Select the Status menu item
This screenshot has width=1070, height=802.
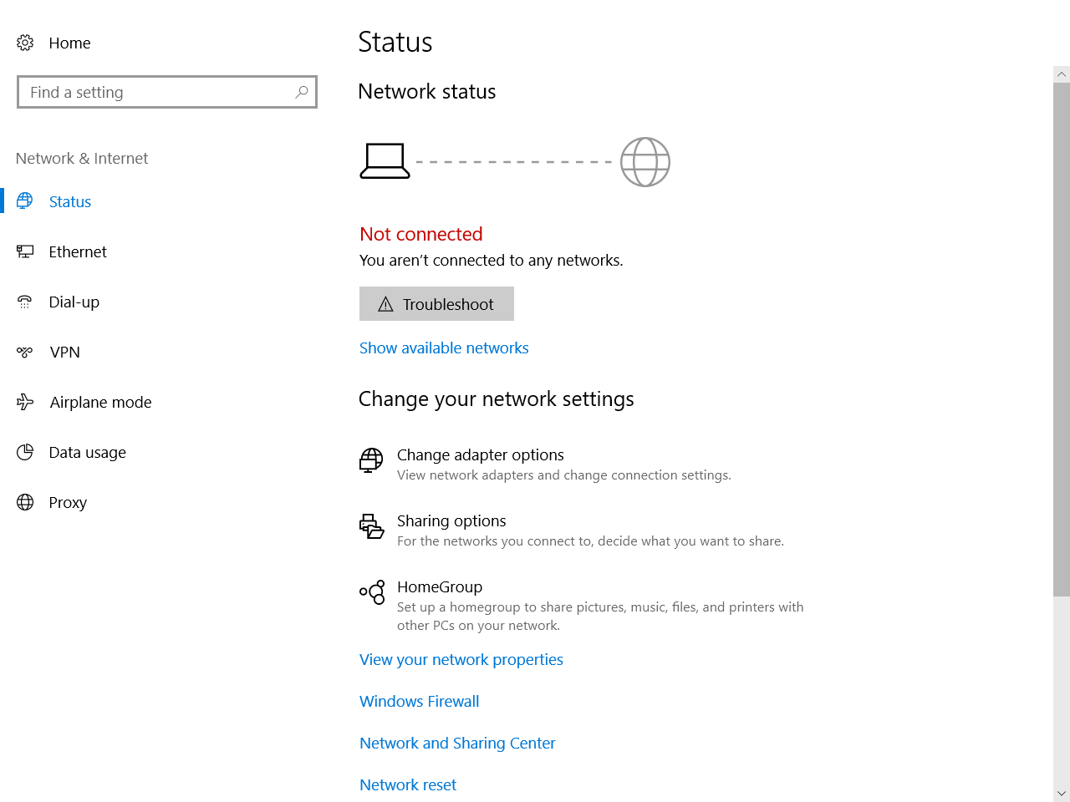[x=70, y=201]
